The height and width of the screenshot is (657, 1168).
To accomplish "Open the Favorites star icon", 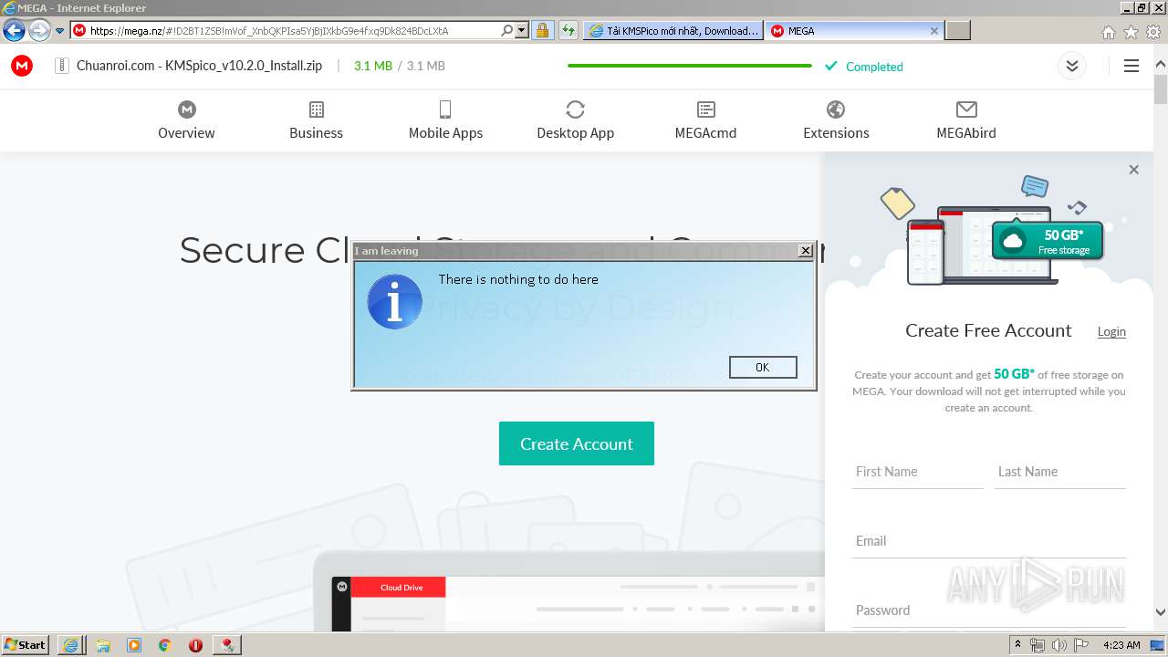I will [1131, 32].
